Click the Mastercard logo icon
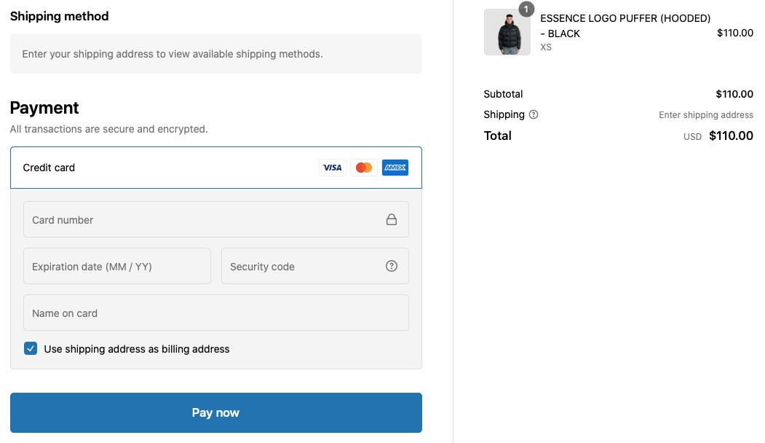 [363, 168]
